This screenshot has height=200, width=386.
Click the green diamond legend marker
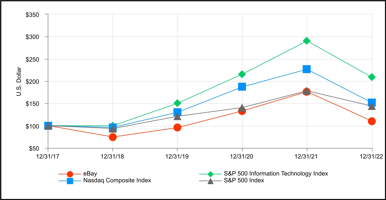210,174
